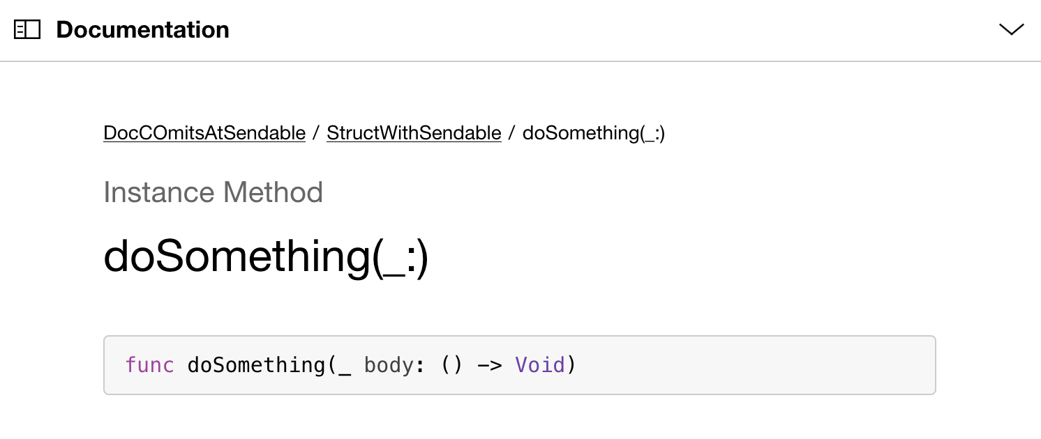Viewport: 1041px width, 439px height.
Task: Click the empty () closure parentheses
Action: [x=452, y=365]
